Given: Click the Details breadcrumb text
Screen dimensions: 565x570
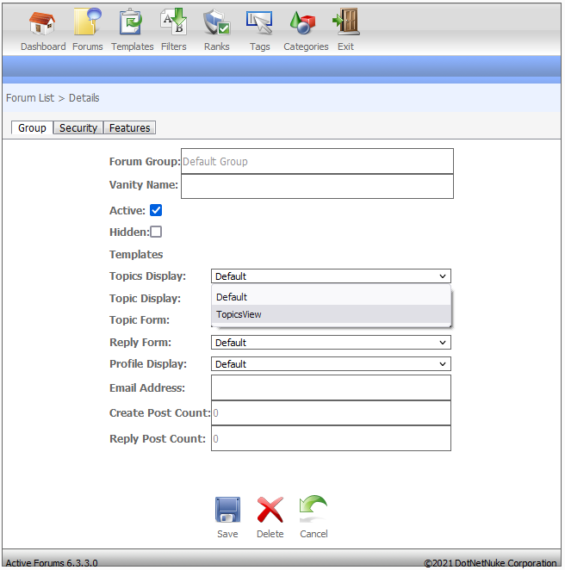Looking at the screenshot, I should point(84,98).
